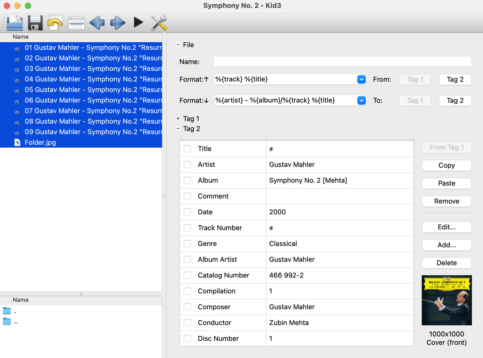
Task: Enable the Album checkbox
Action: (x=187, y=180)
